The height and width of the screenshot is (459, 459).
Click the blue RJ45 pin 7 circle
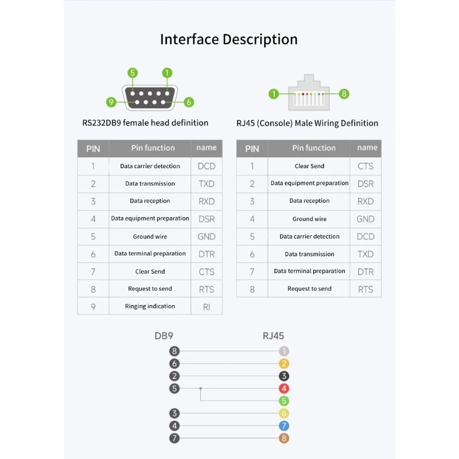tap(284, 426)
